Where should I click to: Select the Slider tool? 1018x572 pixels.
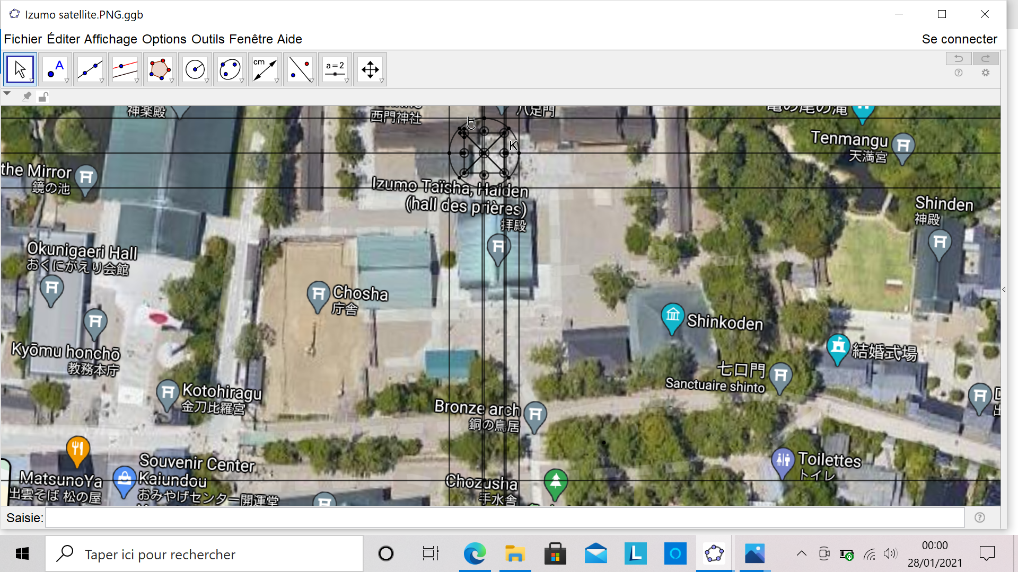pos(335,69)
